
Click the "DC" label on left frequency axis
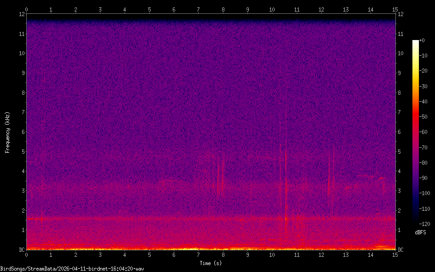click(21, 250)
